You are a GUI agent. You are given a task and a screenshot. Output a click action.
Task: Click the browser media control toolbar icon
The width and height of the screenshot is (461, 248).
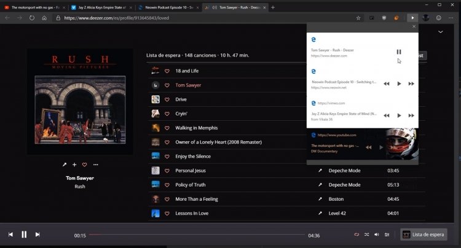tap(412, 18)
